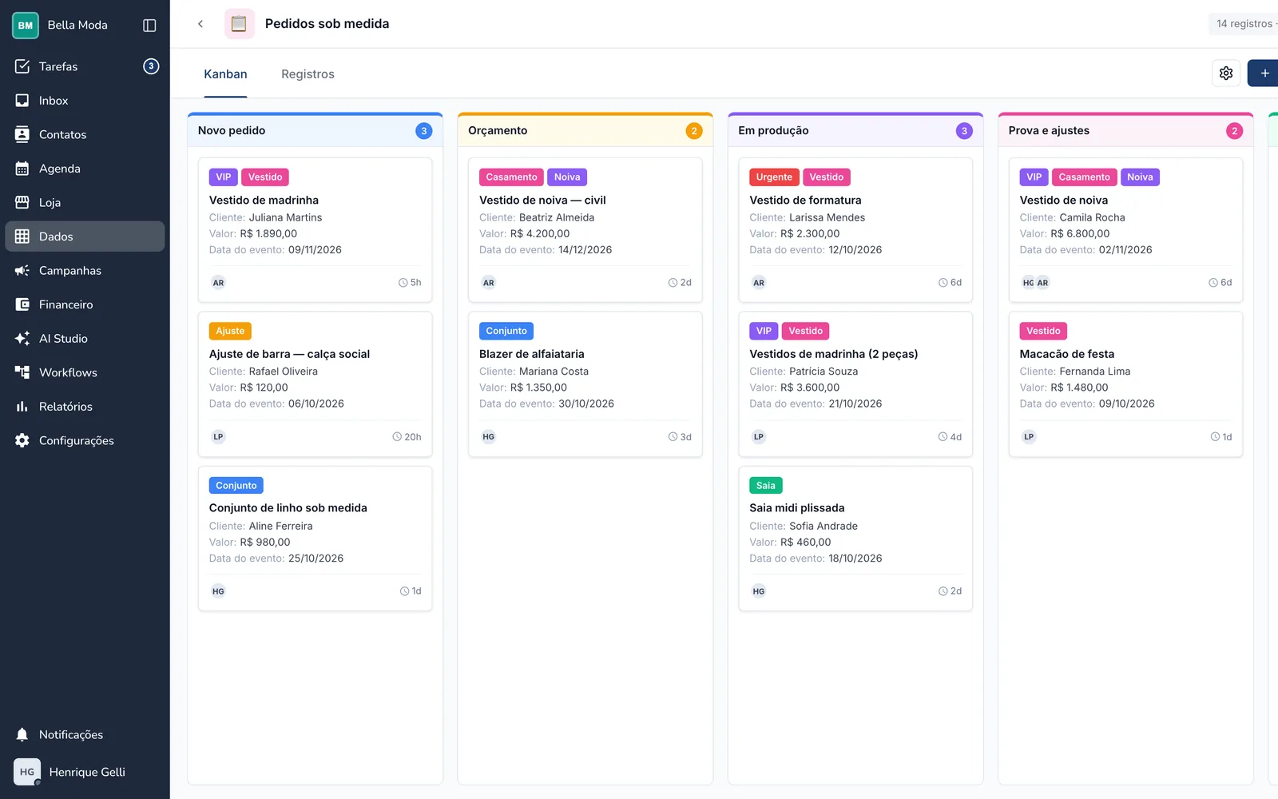Open the Agenda calendar section
This screenshot has width=1278, height=799.
click(85, 169)
